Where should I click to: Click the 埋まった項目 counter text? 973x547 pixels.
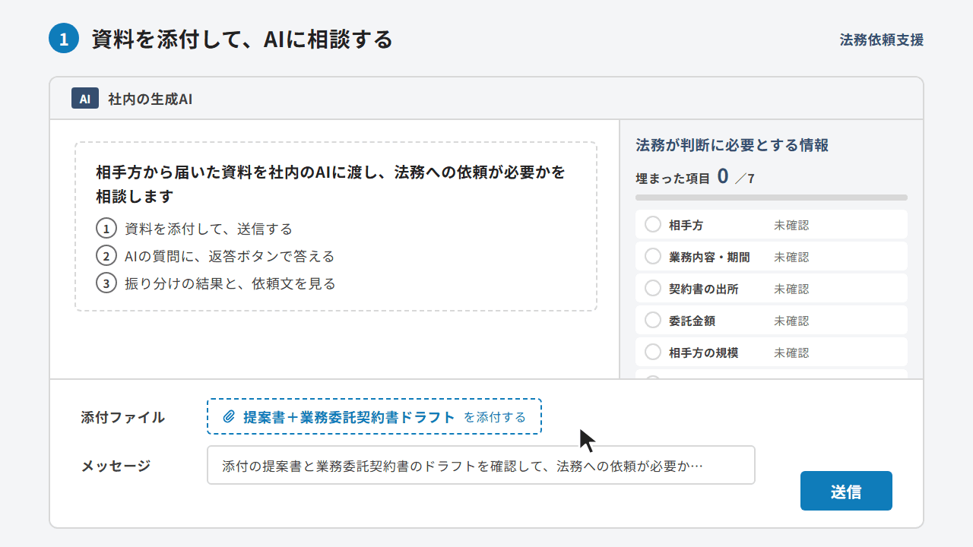pyautogui.click(x=695, y=177)
